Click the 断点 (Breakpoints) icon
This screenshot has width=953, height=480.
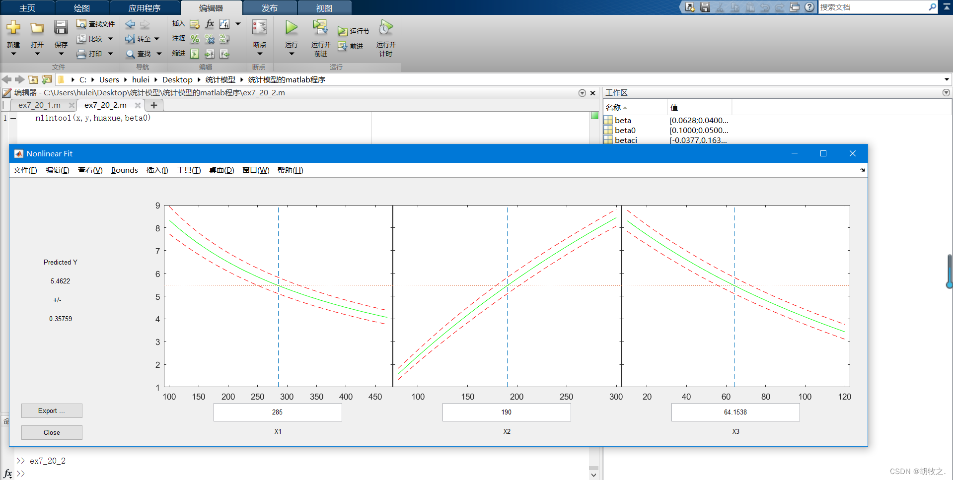[260, 27]
